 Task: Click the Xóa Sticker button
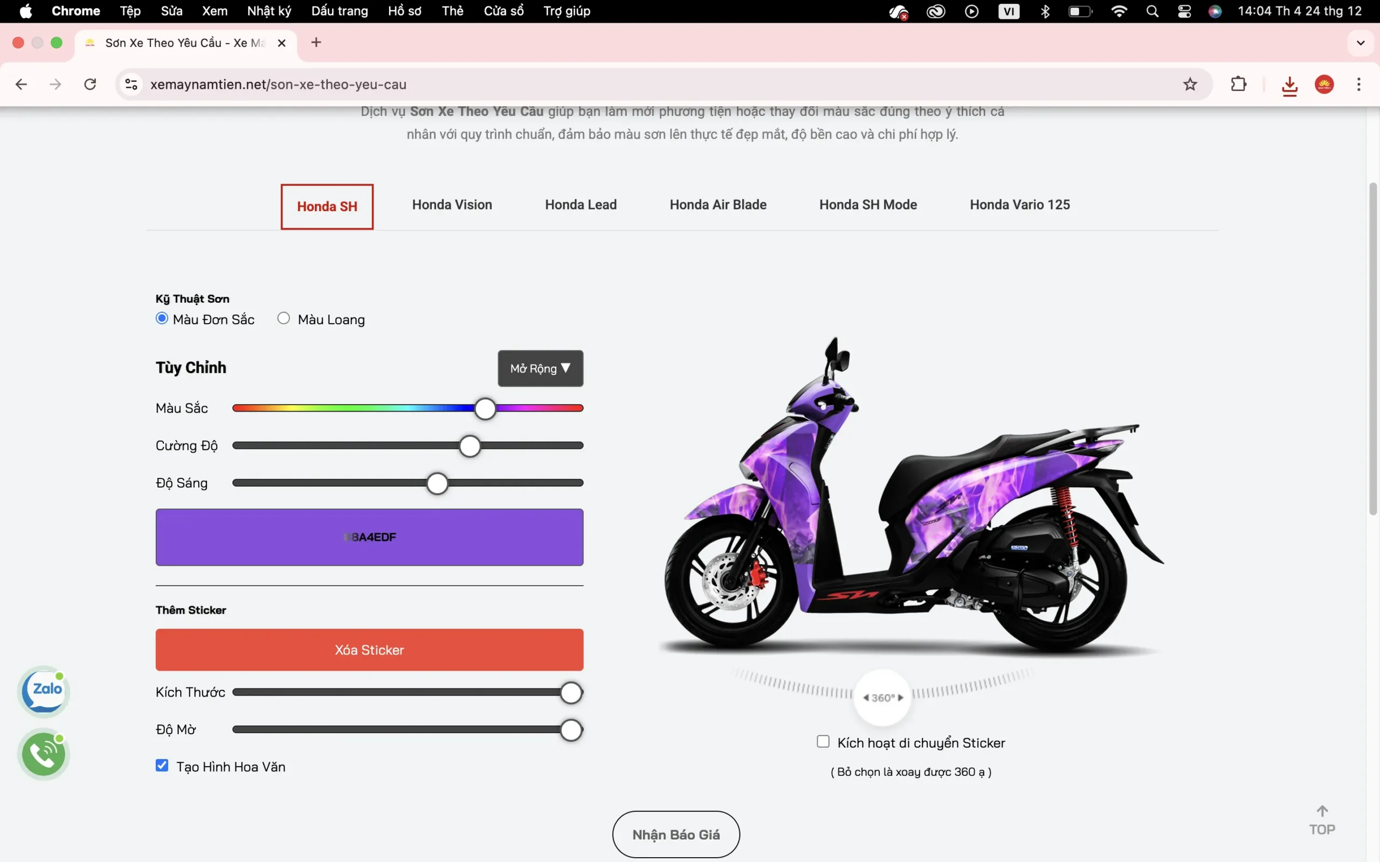369,649
